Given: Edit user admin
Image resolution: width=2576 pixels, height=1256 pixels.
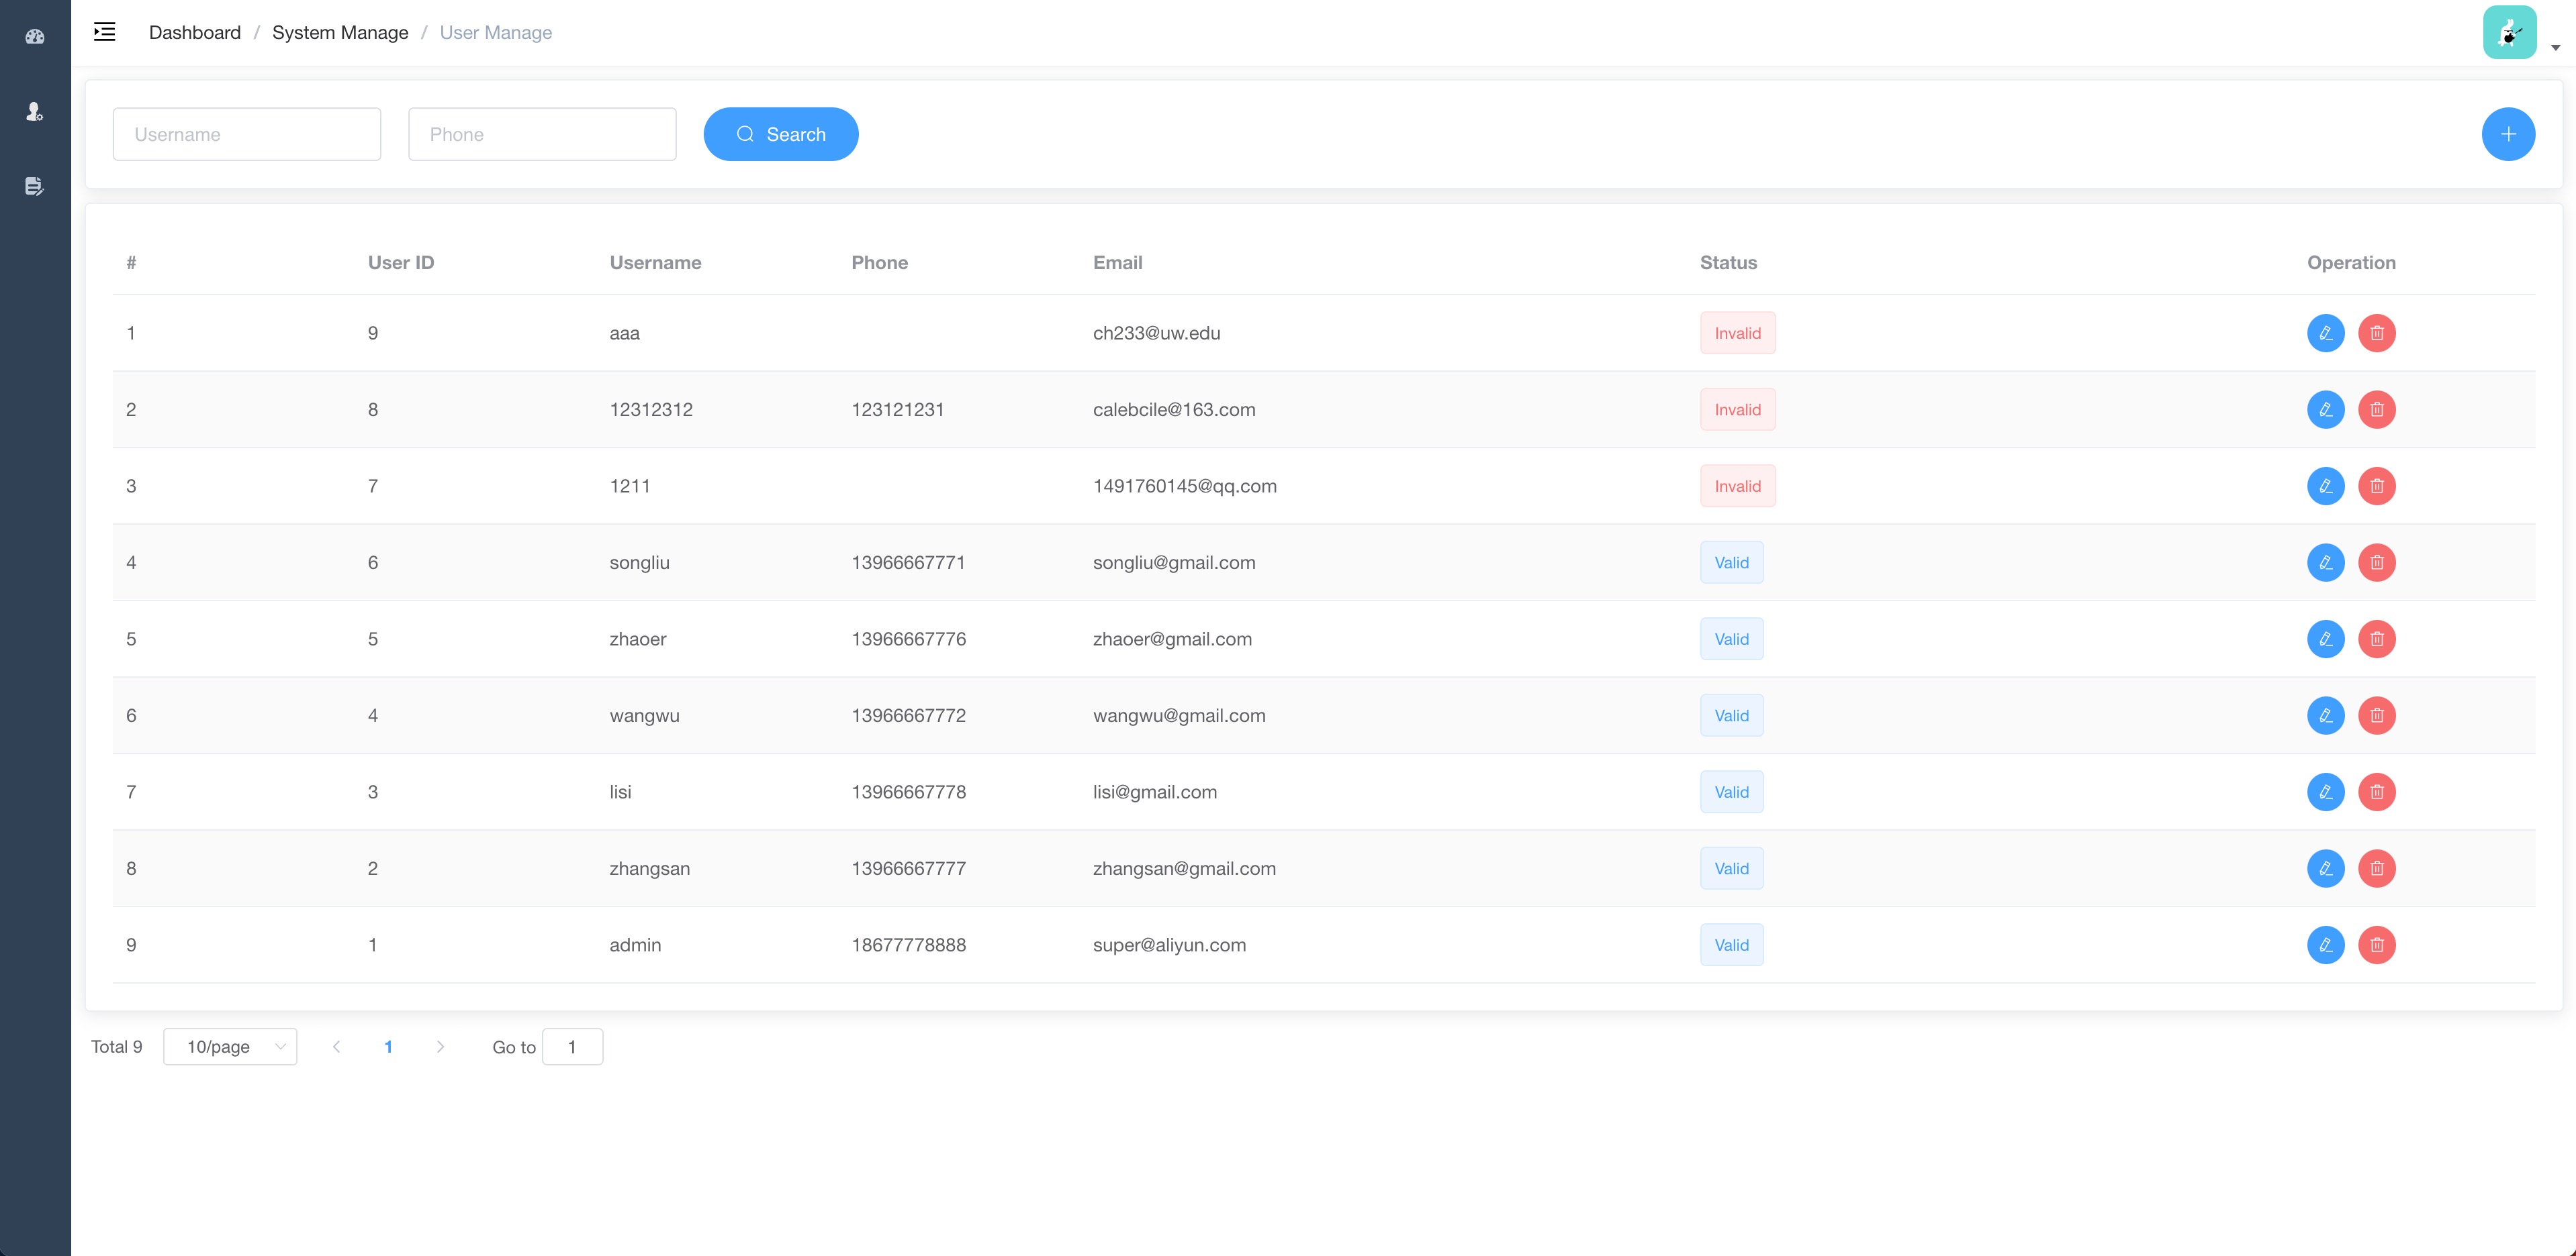Looking at the screenshot, I should (x=2325, y=944).
